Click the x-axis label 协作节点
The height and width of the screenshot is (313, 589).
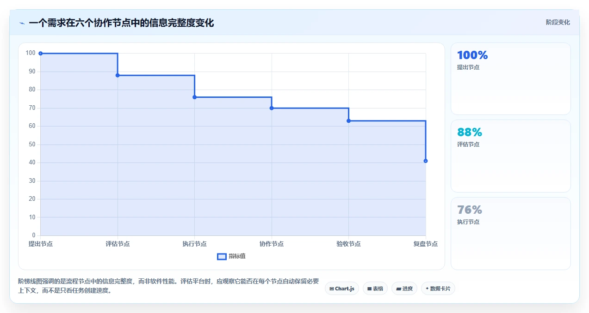click(x=272, y=244)
